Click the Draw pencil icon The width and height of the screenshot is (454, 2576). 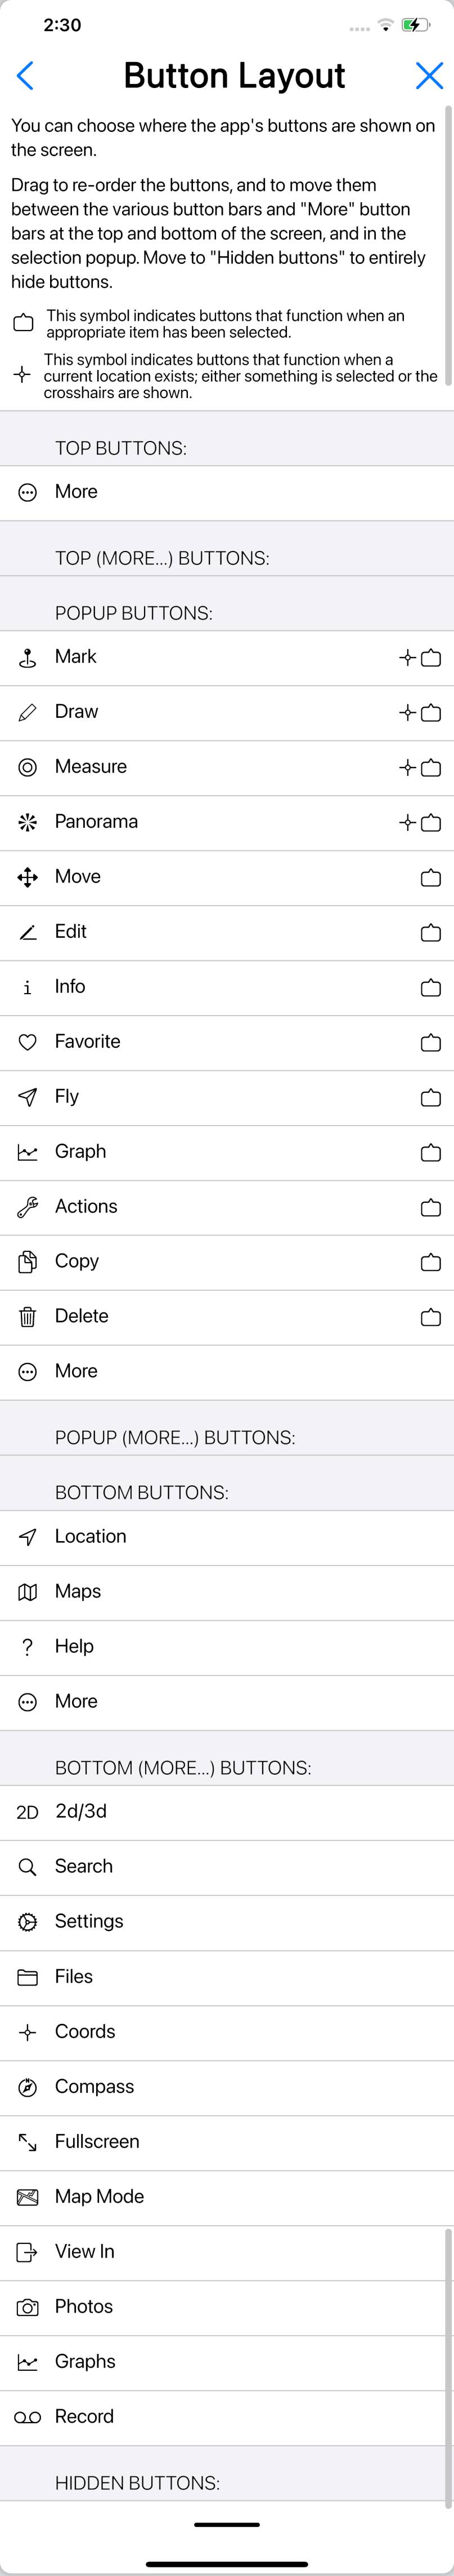pyautogui.click(x=28, y=713)
